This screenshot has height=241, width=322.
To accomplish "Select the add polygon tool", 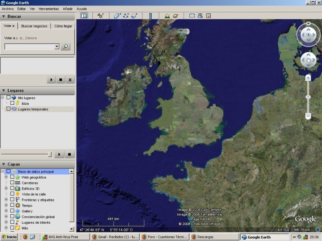I will tap(118, 16).
